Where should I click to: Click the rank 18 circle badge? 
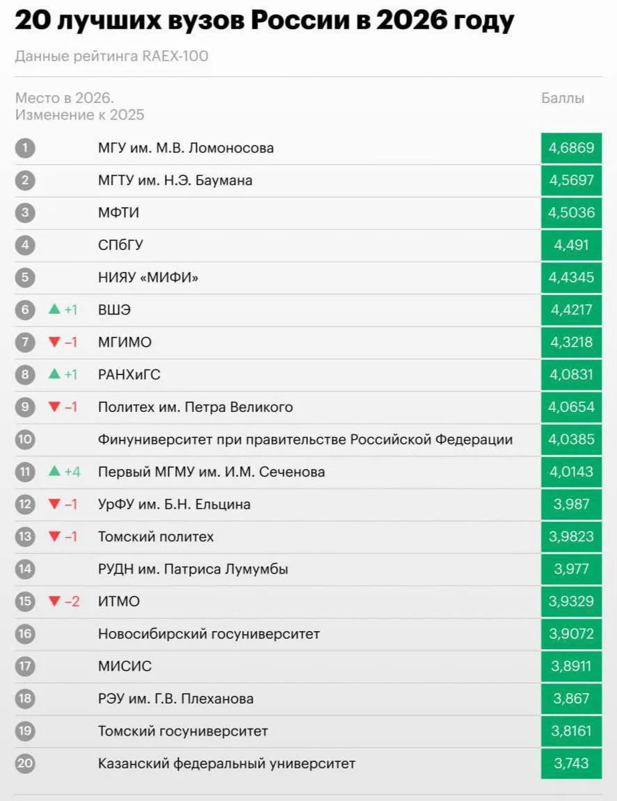tap(25, 698)
